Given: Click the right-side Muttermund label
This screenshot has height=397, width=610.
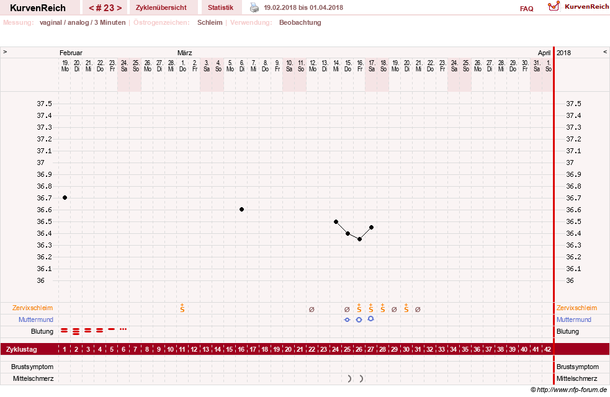Looking at the screenshot, I should pyautogui.click(x=574, y=319).
